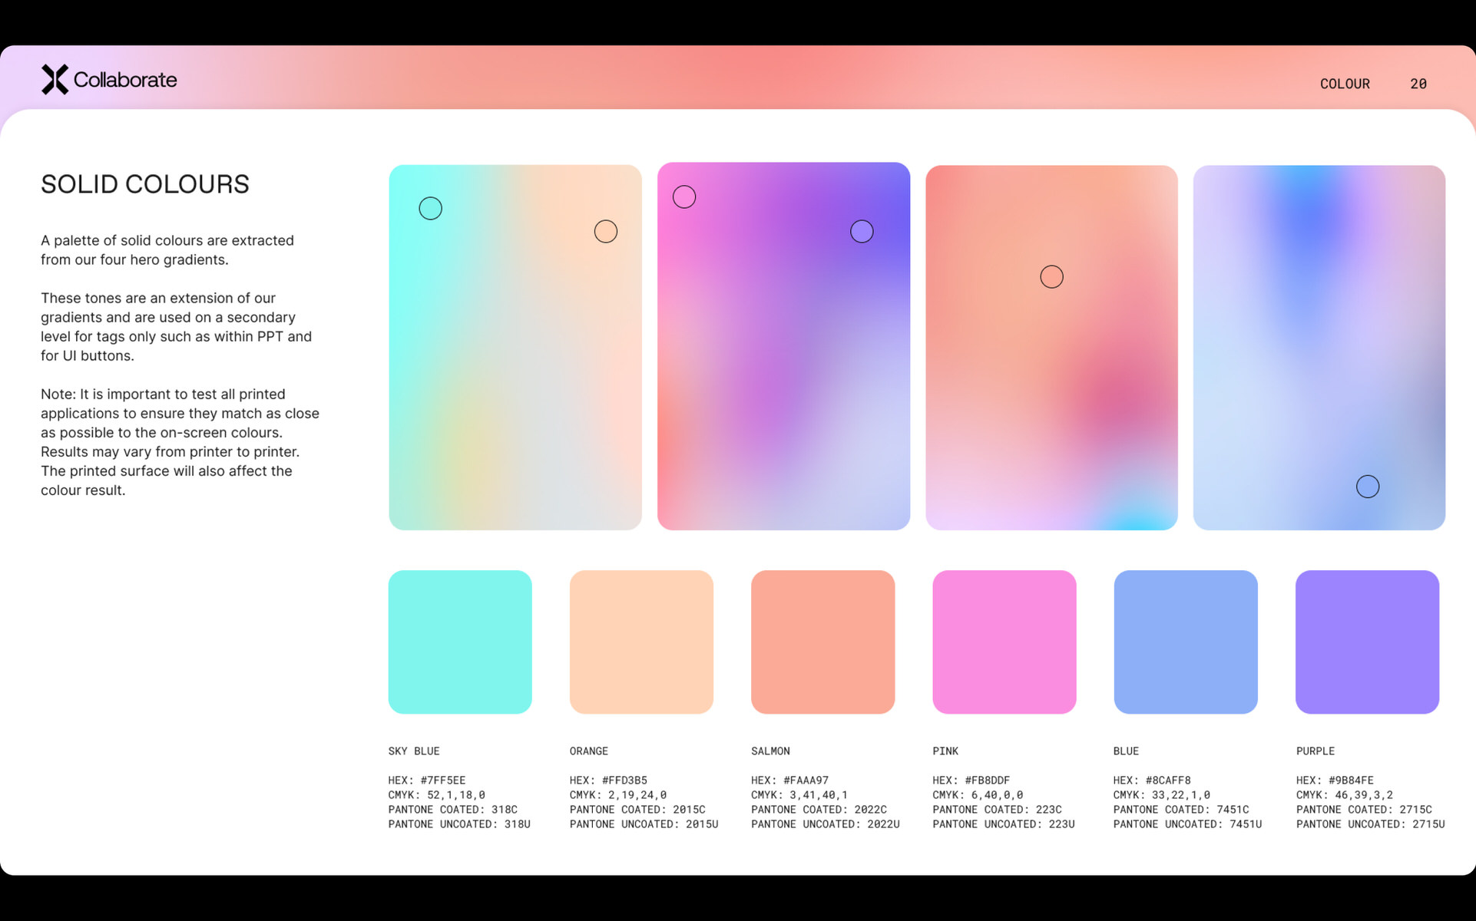Viewport: 1476px width, 921px height.
Task: Click the COLOUR section label in the header
Action: click(1345, 84)
